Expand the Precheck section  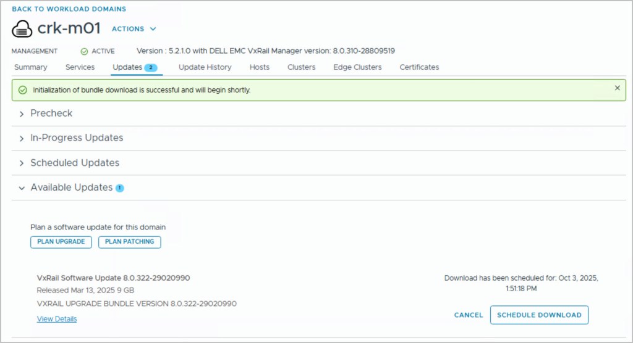(51, 114)
